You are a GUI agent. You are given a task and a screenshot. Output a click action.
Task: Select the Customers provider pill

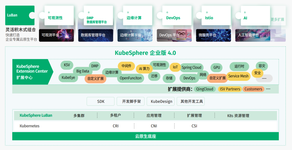pyautogui.click(x=253, y=89)
